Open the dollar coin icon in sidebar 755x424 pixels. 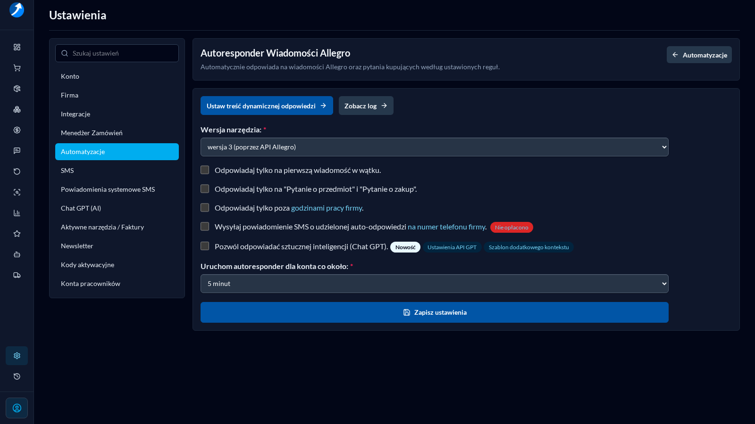tap(17, 130)
